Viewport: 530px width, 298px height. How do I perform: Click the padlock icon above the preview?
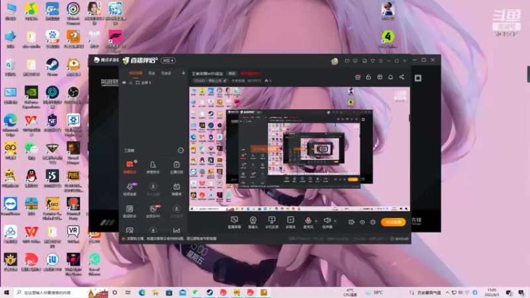coord(368,77)
